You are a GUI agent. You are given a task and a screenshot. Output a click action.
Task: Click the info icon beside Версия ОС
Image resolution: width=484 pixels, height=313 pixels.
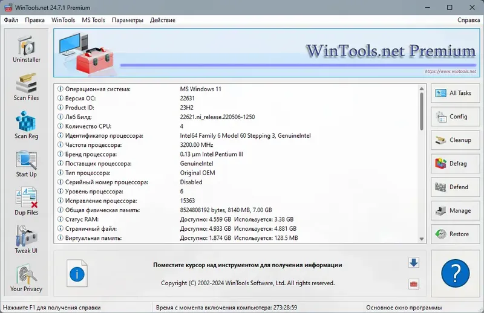point(60,98)
